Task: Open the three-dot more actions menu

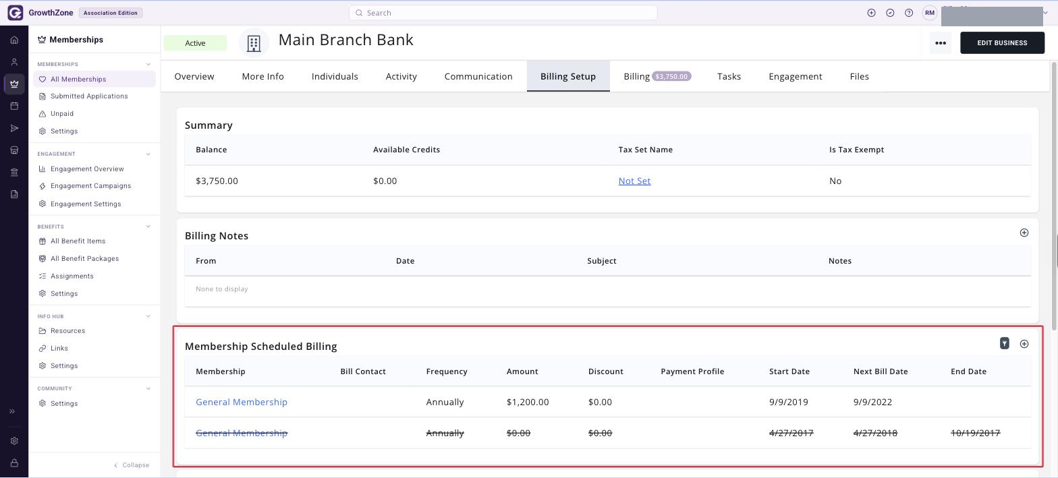Action: click(x=941, y=43)
